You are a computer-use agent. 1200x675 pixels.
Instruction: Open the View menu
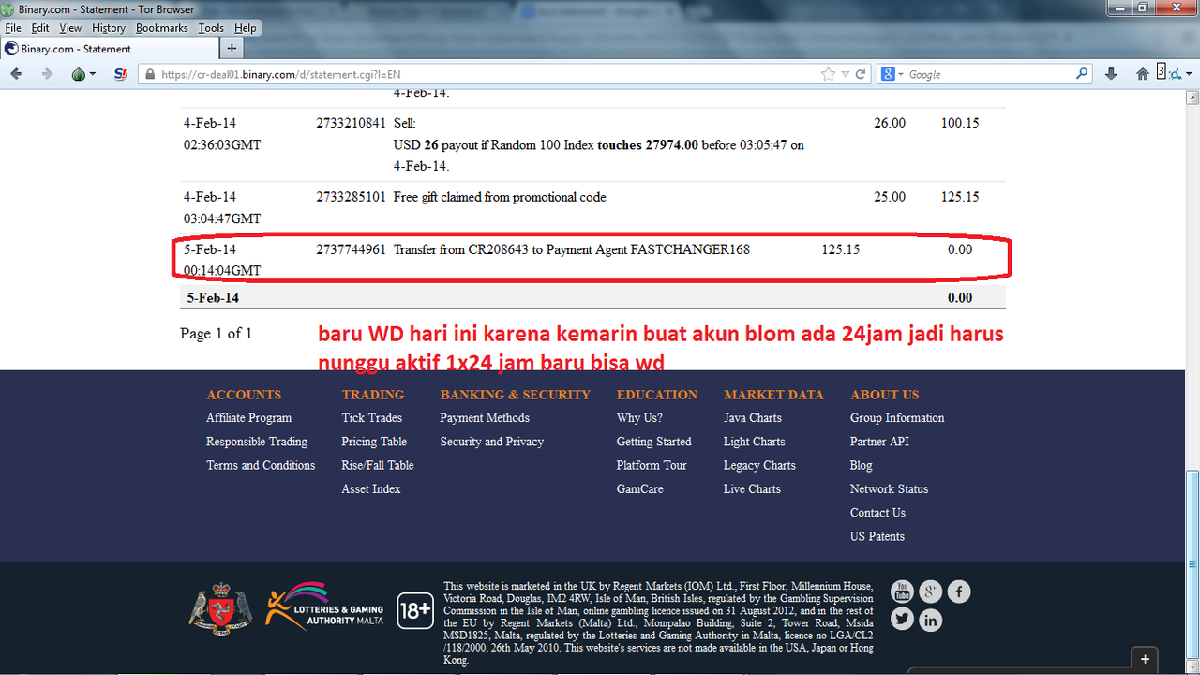click(70, 28)
